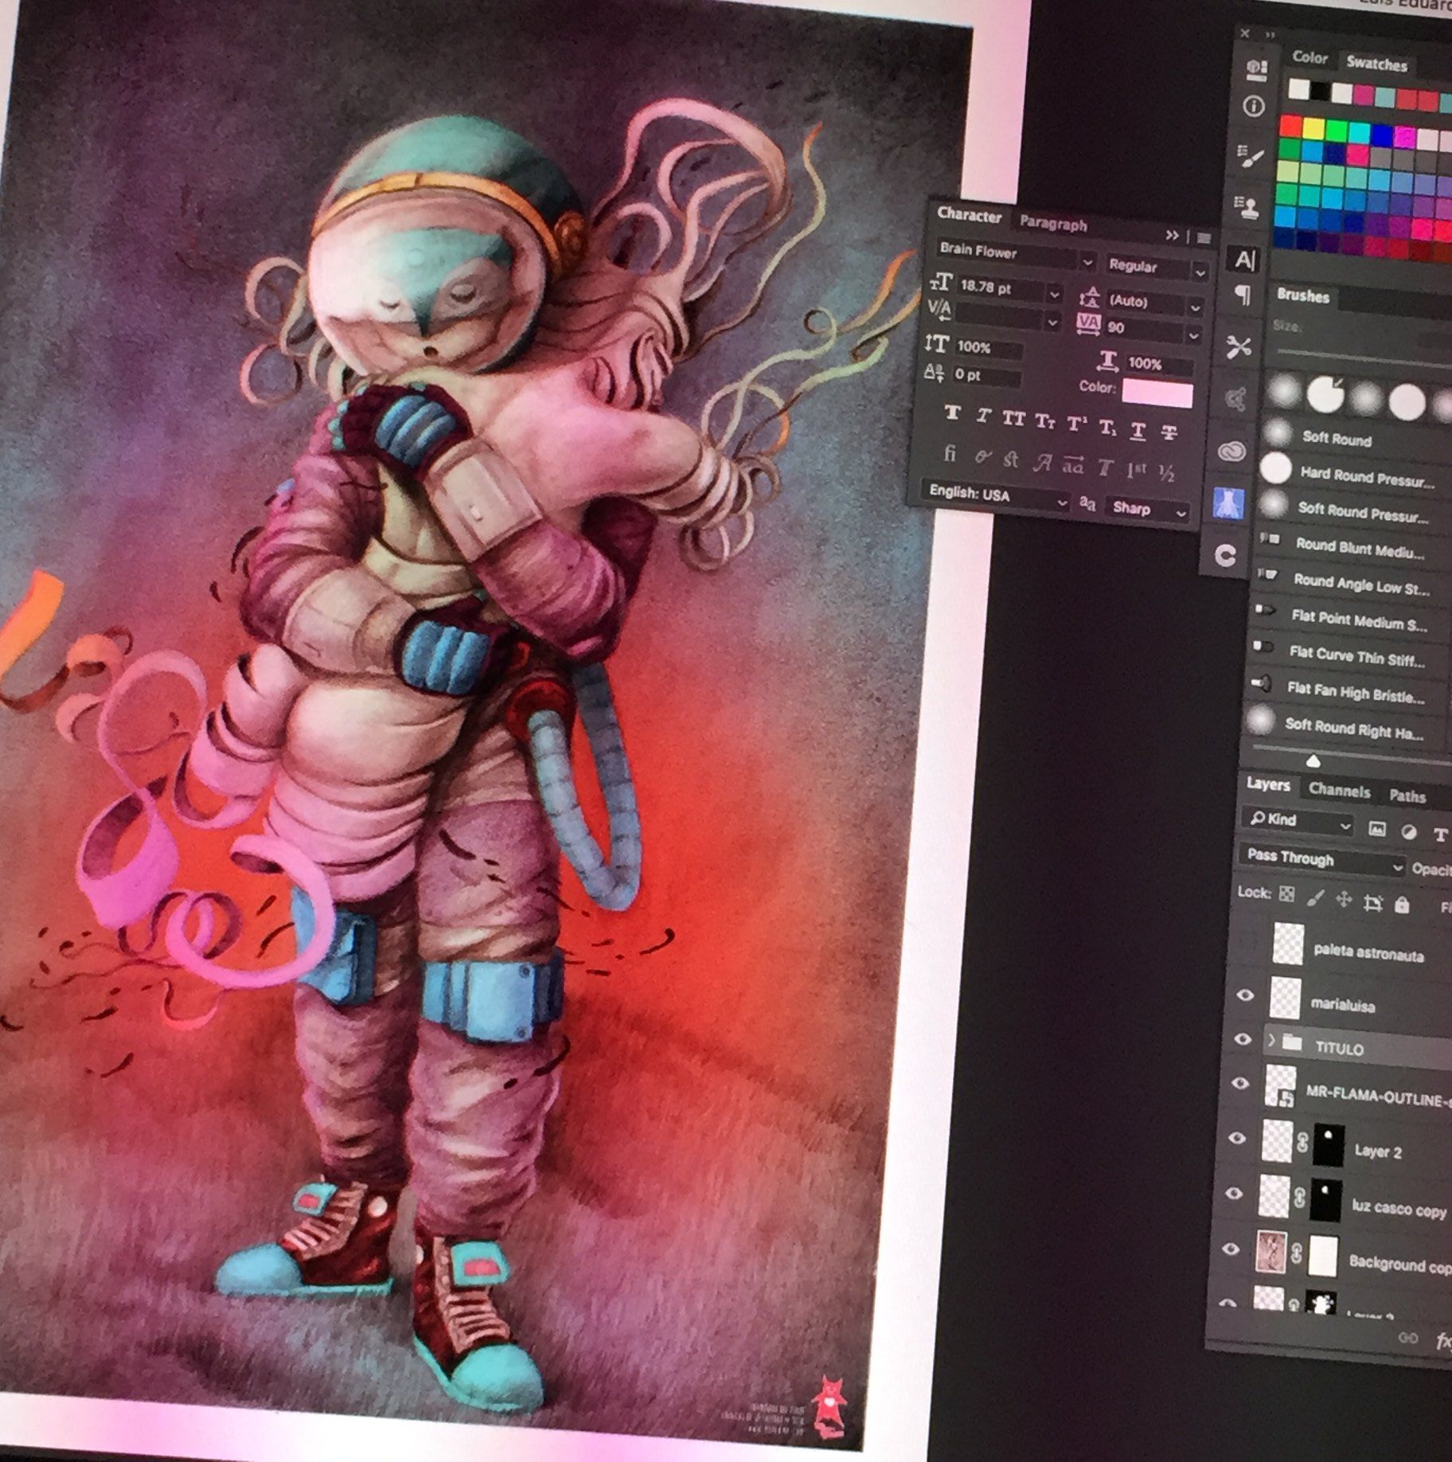Apply Strikethrough text style
Screen dimensions: 1452x1462
coord(1169,433)
